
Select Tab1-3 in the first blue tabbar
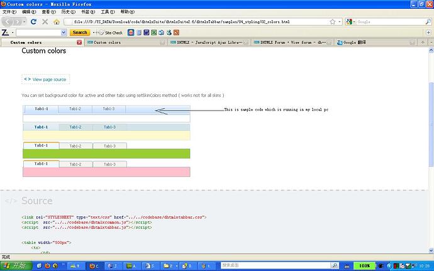point(109,109)
